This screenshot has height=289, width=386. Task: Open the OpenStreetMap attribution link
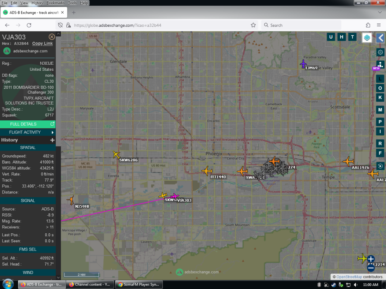pos(349,277)
